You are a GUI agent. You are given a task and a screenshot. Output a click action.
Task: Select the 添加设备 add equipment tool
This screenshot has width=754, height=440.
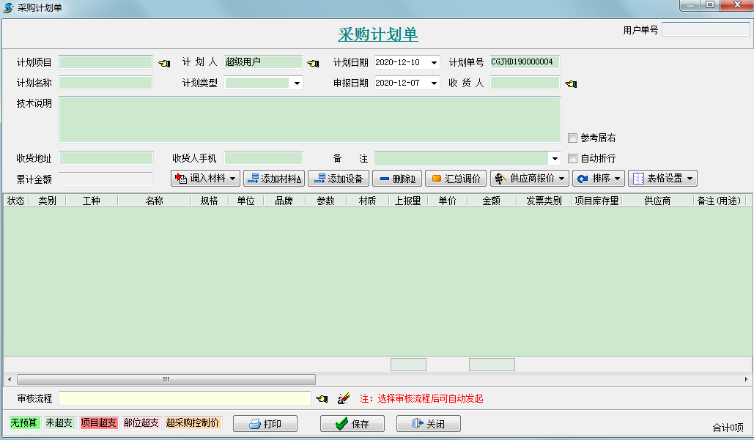click(x=338, y=178)
